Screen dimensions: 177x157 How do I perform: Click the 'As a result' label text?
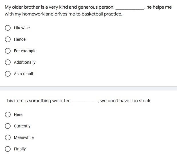[23, 74]
